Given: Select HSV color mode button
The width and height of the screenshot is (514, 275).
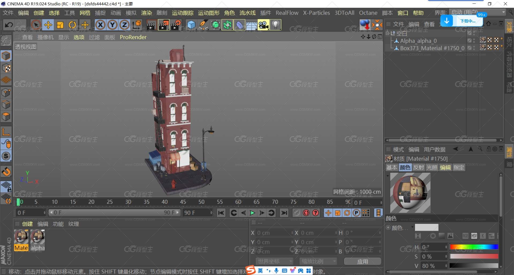Looking at the screenshot, I should click(x=474, y=236).
